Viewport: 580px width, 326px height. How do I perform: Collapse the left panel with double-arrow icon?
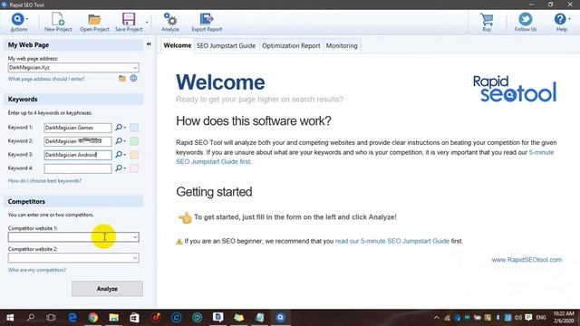point(149,44)
